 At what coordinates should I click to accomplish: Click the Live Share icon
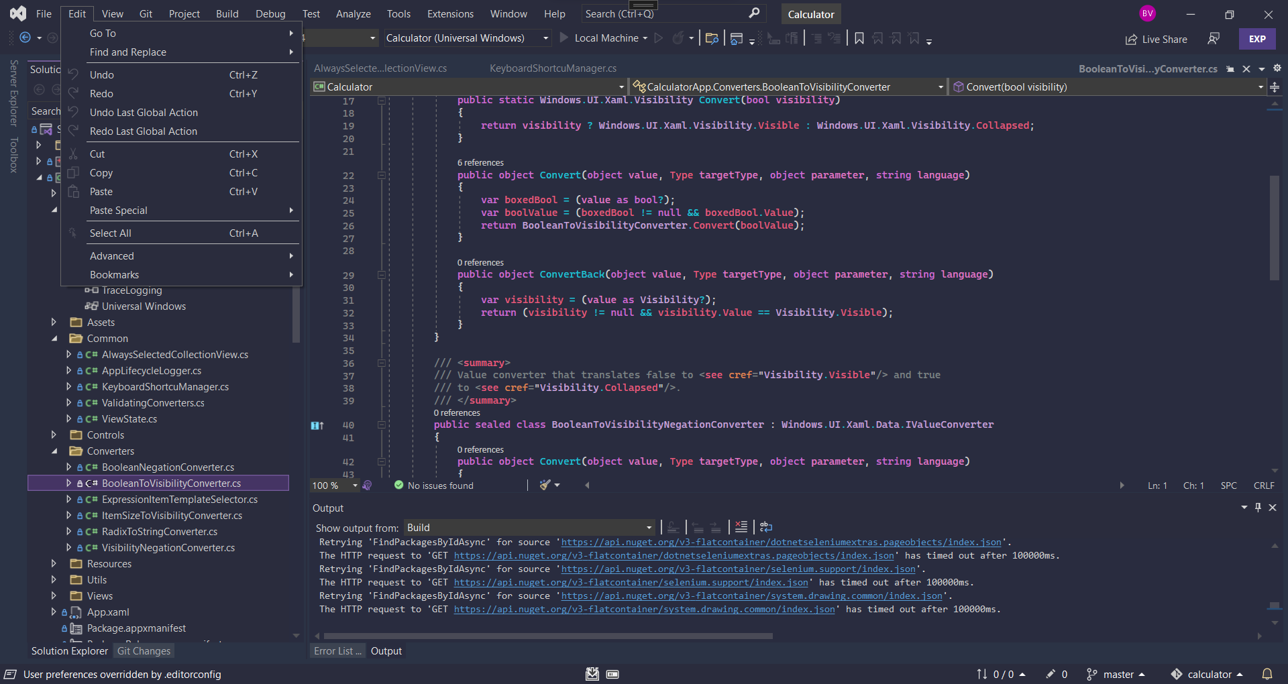pos(1131,40)
